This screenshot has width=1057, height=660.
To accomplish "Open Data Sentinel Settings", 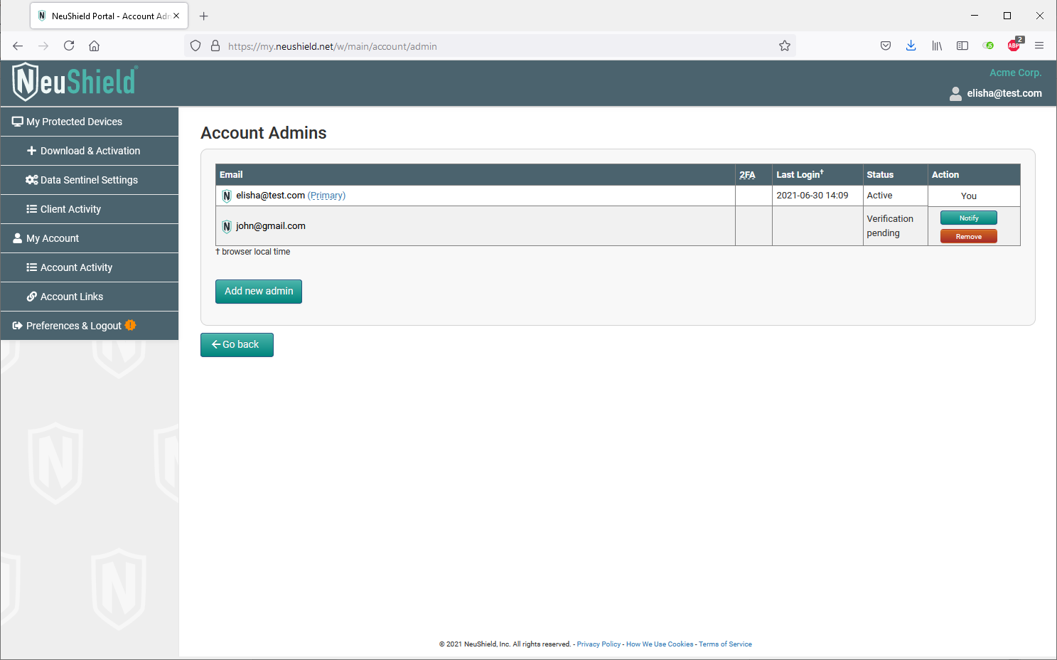I will (x=90, y=180).
